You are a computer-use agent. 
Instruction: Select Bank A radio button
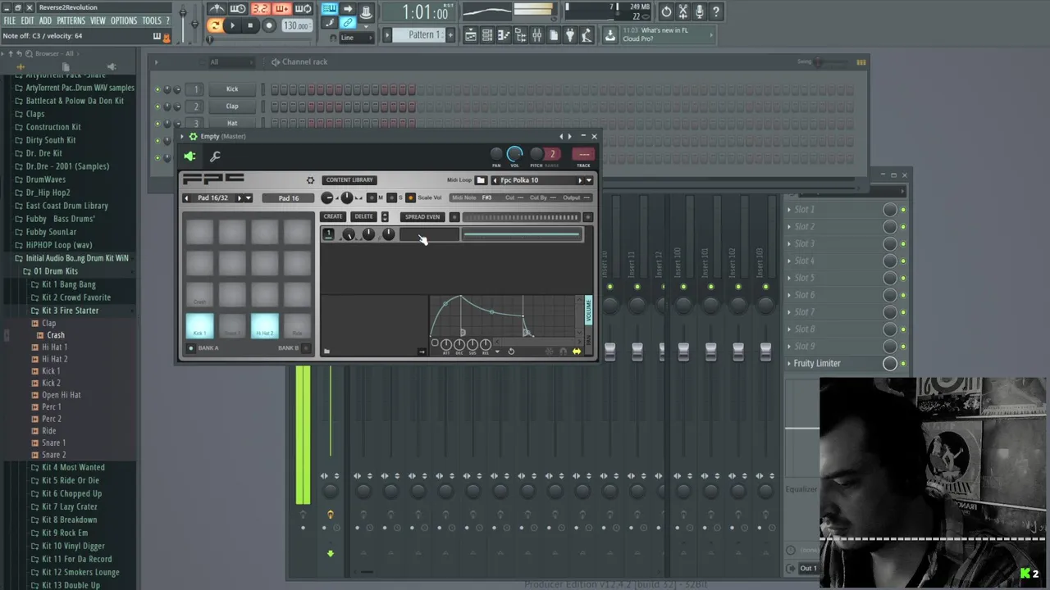[x=191, y=348]
